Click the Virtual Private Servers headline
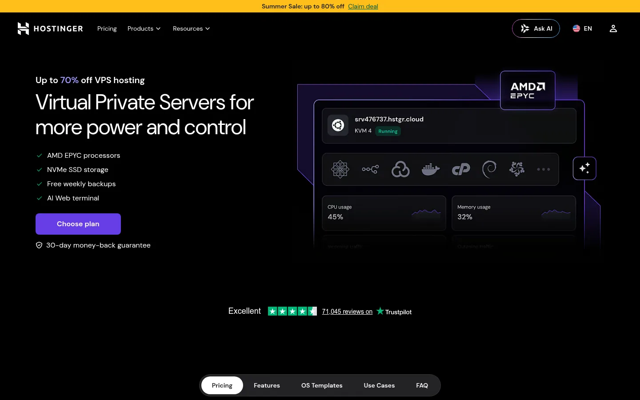 pos(144,115)
